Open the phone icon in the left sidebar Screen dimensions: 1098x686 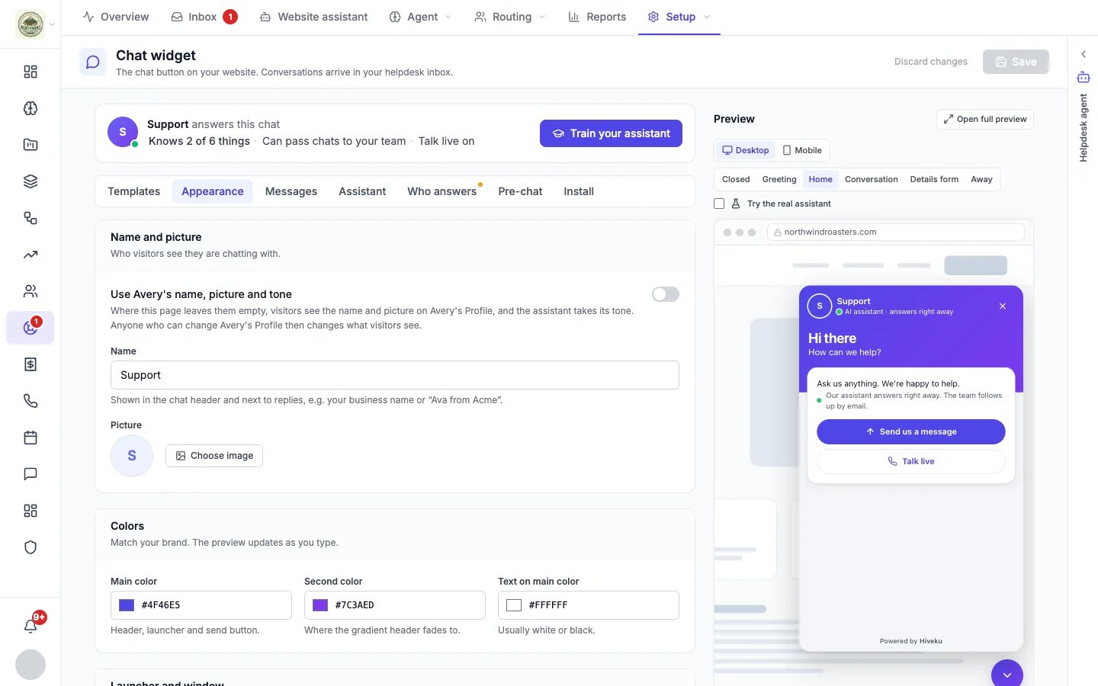30,401
